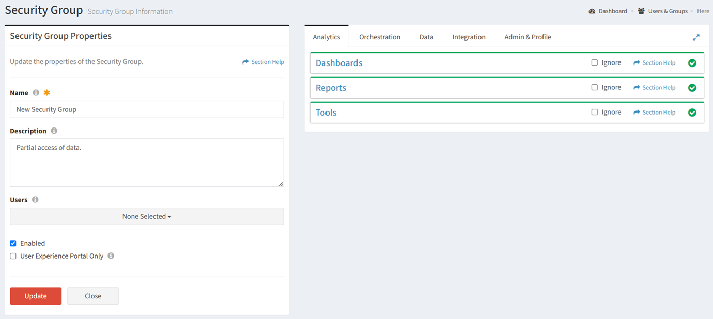The image size is (713, 319).
Task: Check User Experience Portal Only
Action: tap(13, 256)
